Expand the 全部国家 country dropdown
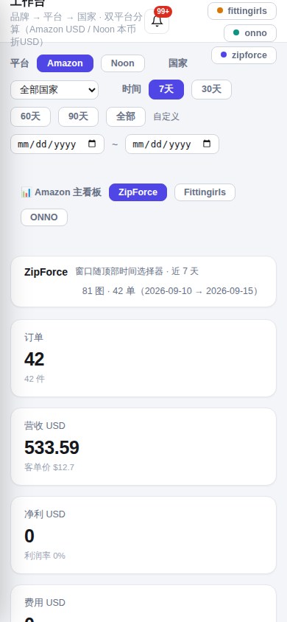Screen dimensions: 287x622 (54, 90)
